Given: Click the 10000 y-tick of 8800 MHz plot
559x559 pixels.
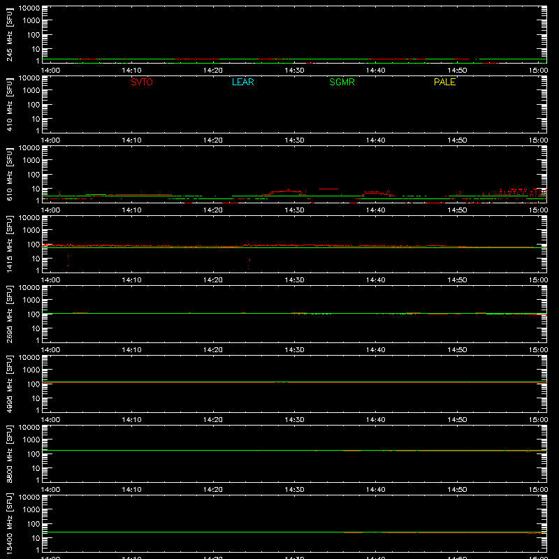Looking at the screenshot, I should tap(29, 428).
